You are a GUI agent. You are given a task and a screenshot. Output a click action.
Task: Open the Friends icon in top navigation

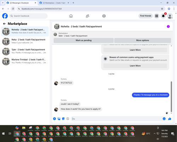click(87, 16)
